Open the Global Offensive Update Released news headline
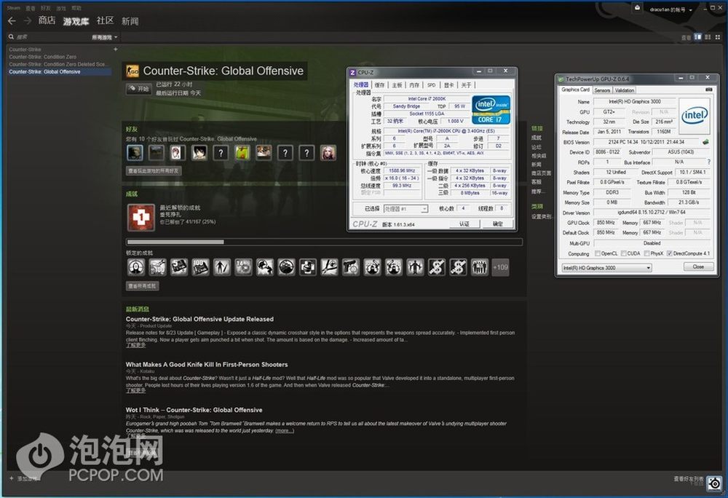The image size is (728, 498). 199,320
